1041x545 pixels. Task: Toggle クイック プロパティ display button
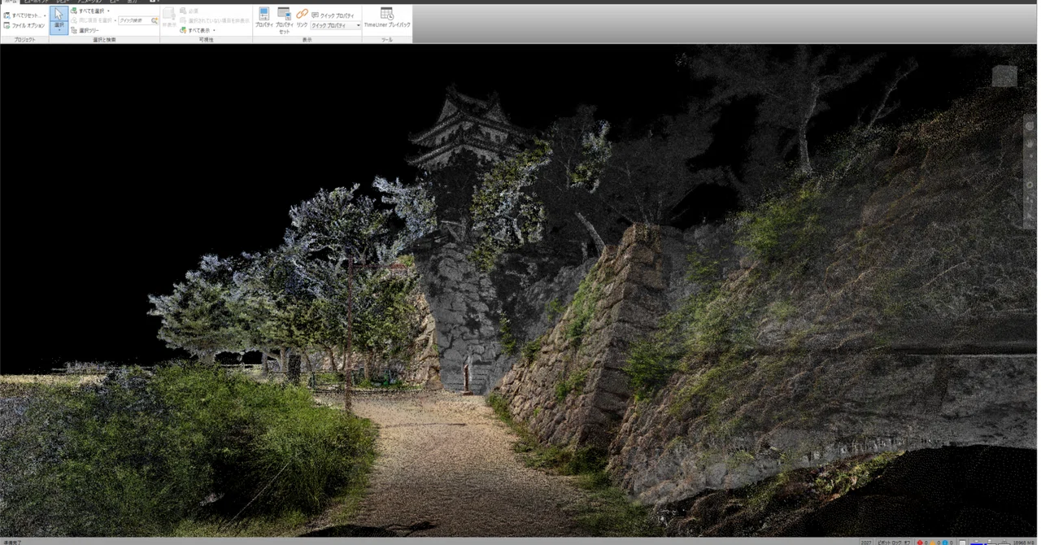(x=333, y=15)
